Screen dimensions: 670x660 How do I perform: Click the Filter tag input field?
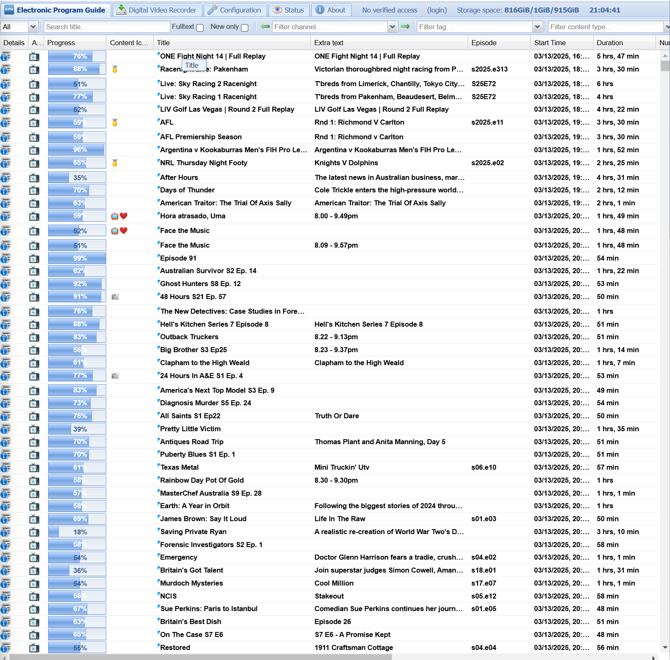click(474, 27)
